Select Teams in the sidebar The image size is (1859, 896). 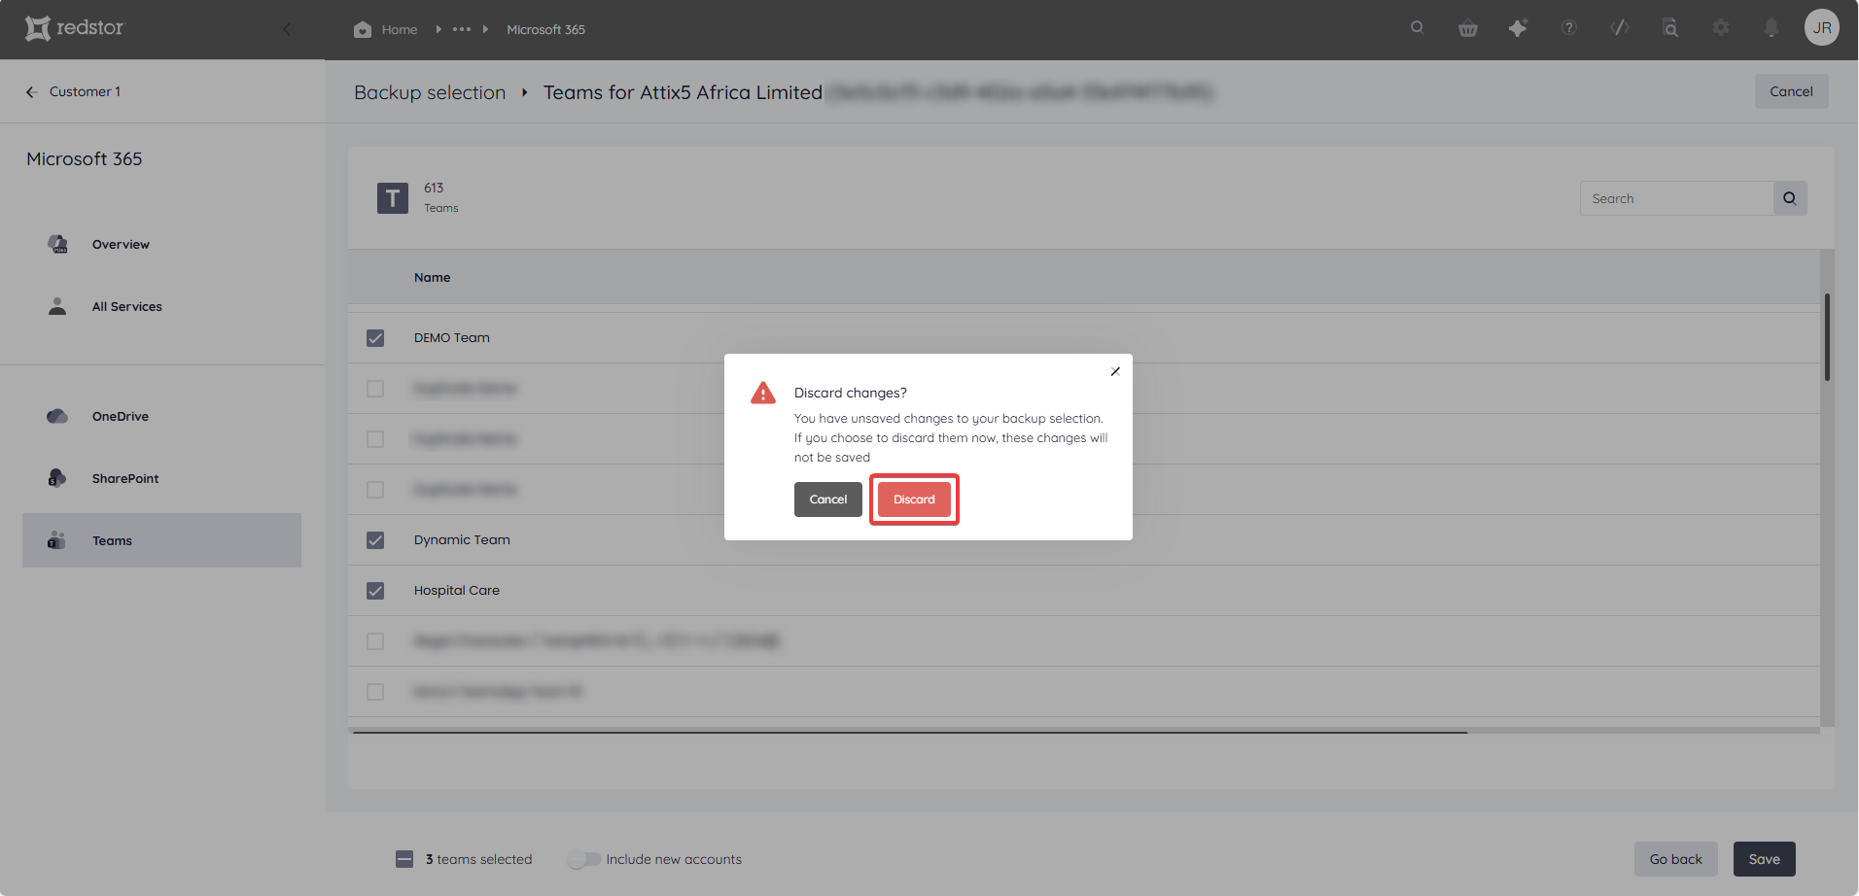[161, 540]
